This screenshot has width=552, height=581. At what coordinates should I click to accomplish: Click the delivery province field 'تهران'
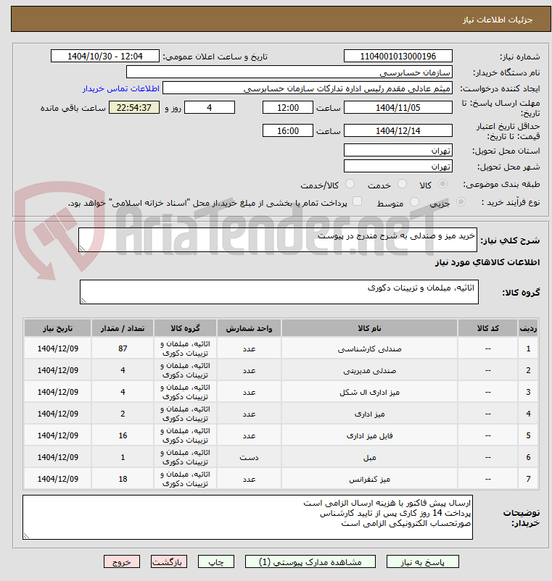(398, 150)
